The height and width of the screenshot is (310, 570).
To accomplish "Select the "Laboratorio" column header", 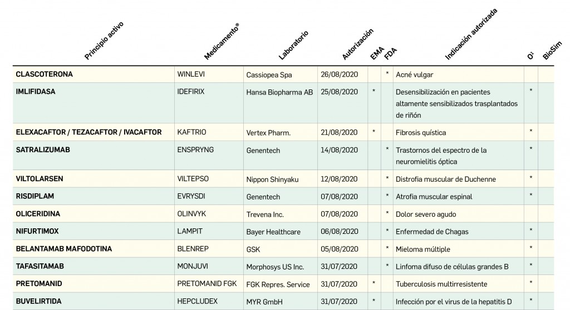I will point(293,45).
